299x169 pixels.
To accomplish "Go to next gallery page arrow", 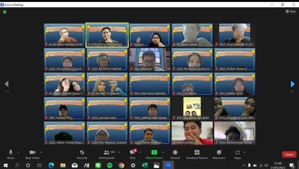I will point(293,84).
